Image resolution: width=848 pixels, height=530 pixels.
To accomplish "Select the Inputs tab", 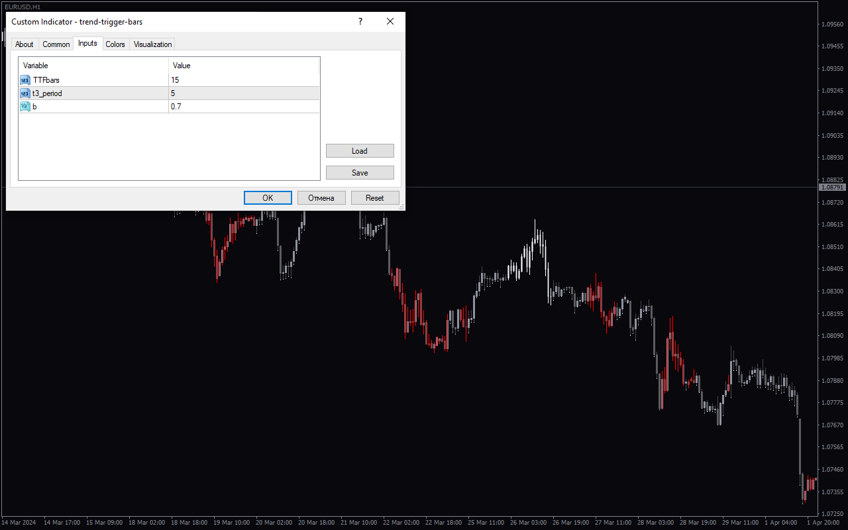I will (87, 43).
